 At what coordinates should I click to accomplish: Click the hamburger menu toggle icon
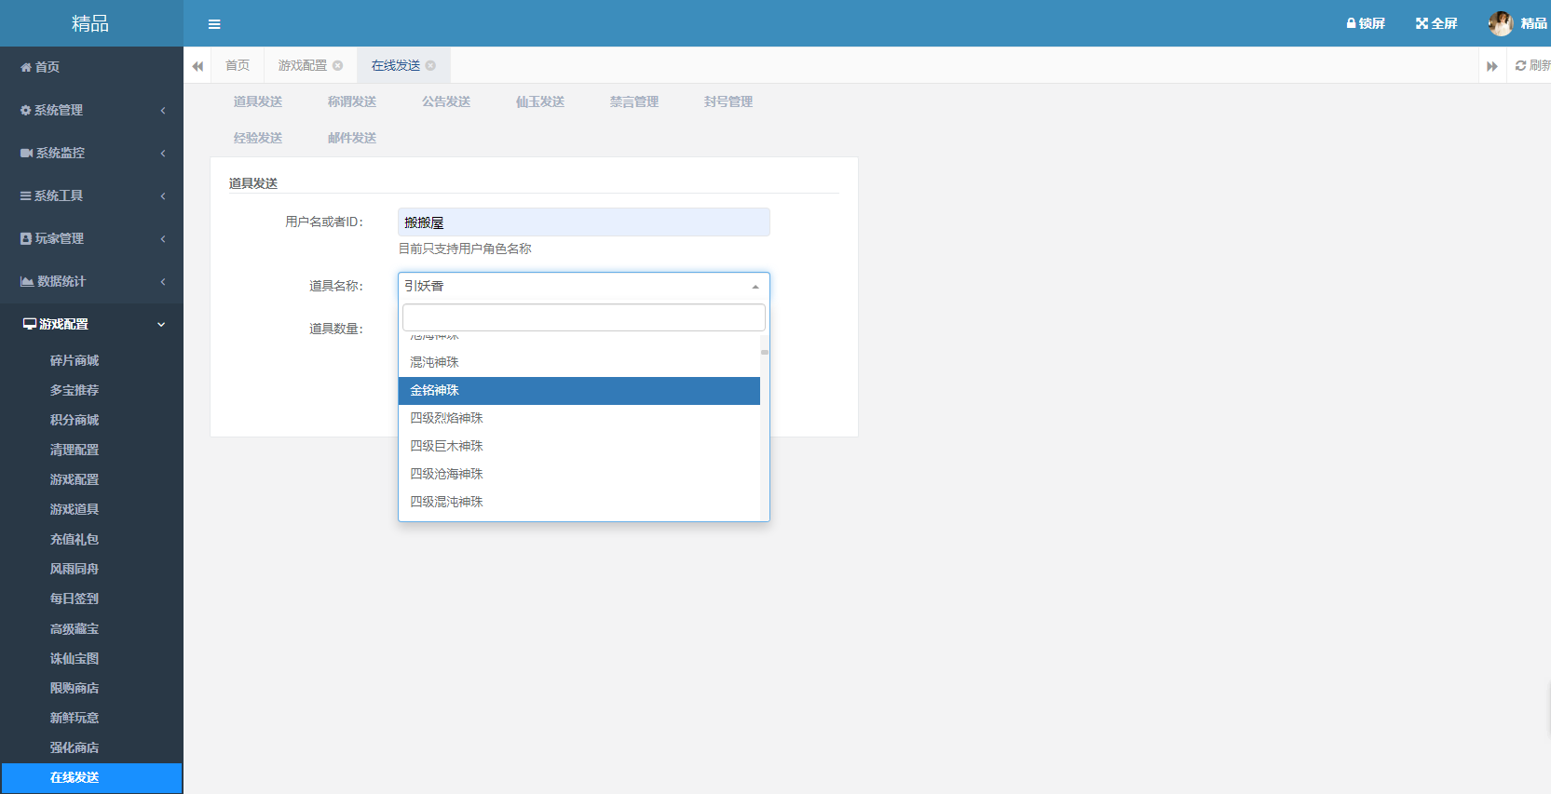(214, 24)
